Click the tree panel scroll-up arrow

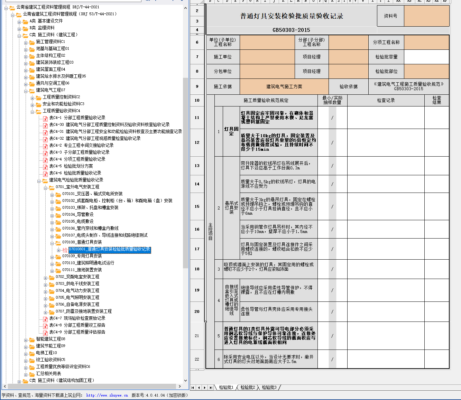coord(185,8)
